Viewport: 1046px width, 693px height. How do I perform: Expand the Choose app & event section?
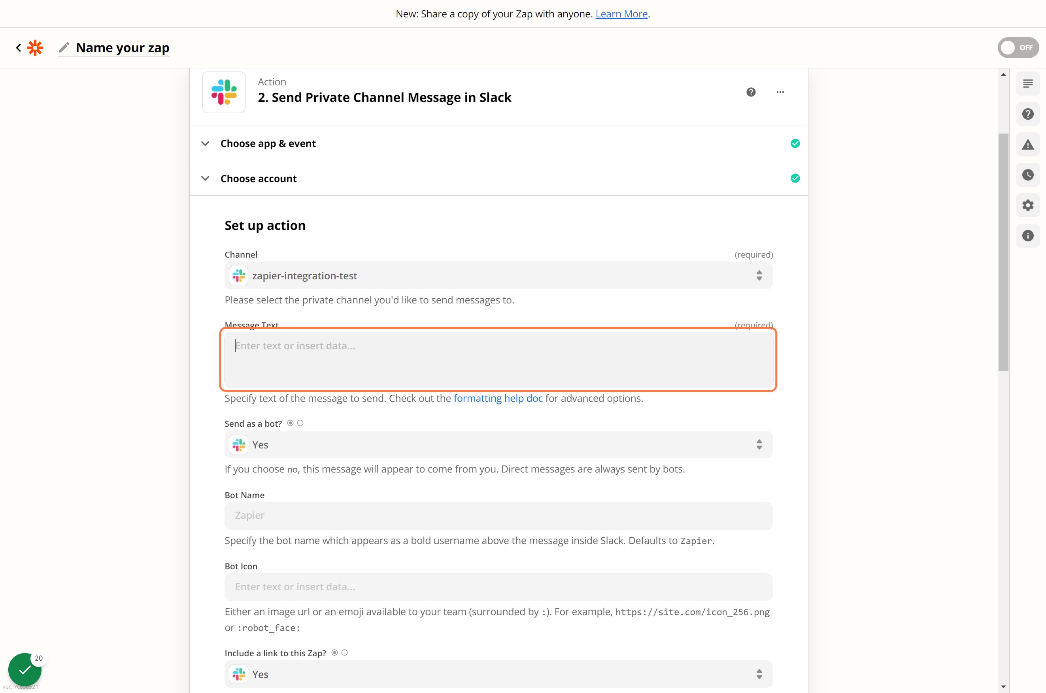pos(498,143)
